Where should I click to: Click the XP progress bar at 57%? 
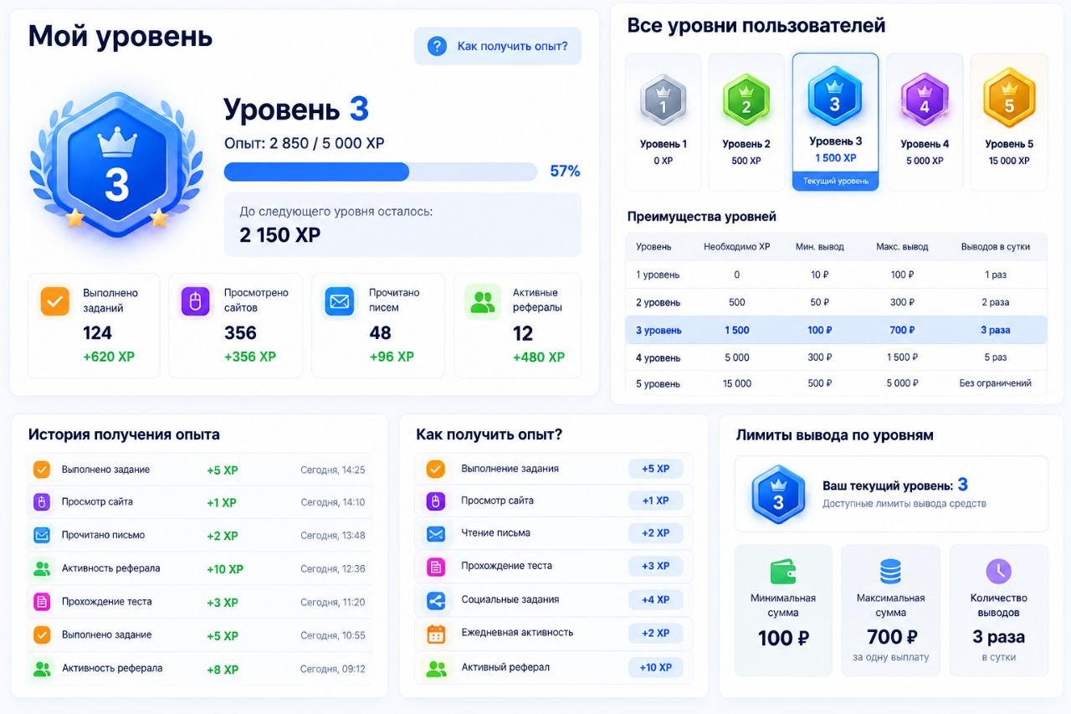point(381,172)
